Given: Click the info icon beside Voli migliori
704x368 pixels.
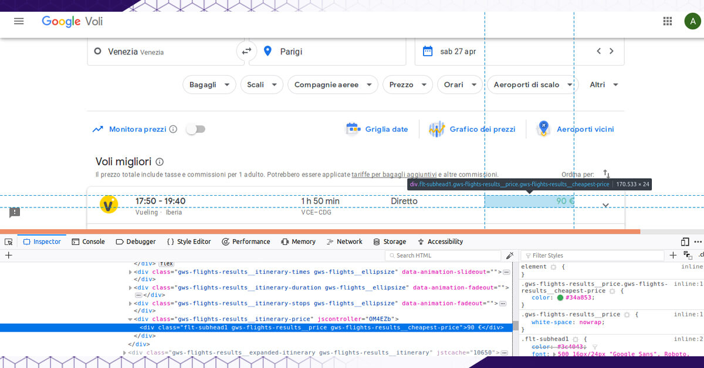Looking at the screenshot, I should coord(160,162).
